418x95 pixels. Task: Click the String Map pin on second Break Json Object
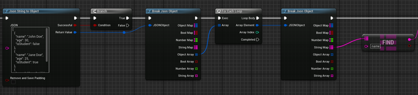331,47
